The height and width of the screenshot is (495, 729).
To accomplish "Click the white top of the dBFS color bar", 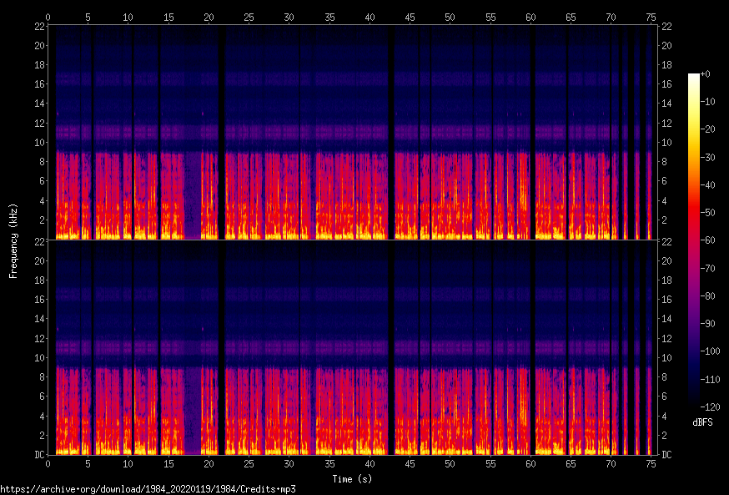I will pos(694,78).
